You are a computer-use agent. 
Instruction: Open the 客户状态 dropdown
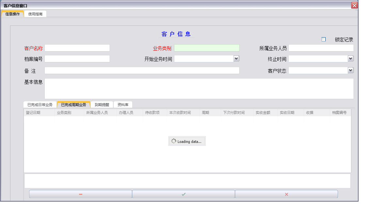point(351,70)
